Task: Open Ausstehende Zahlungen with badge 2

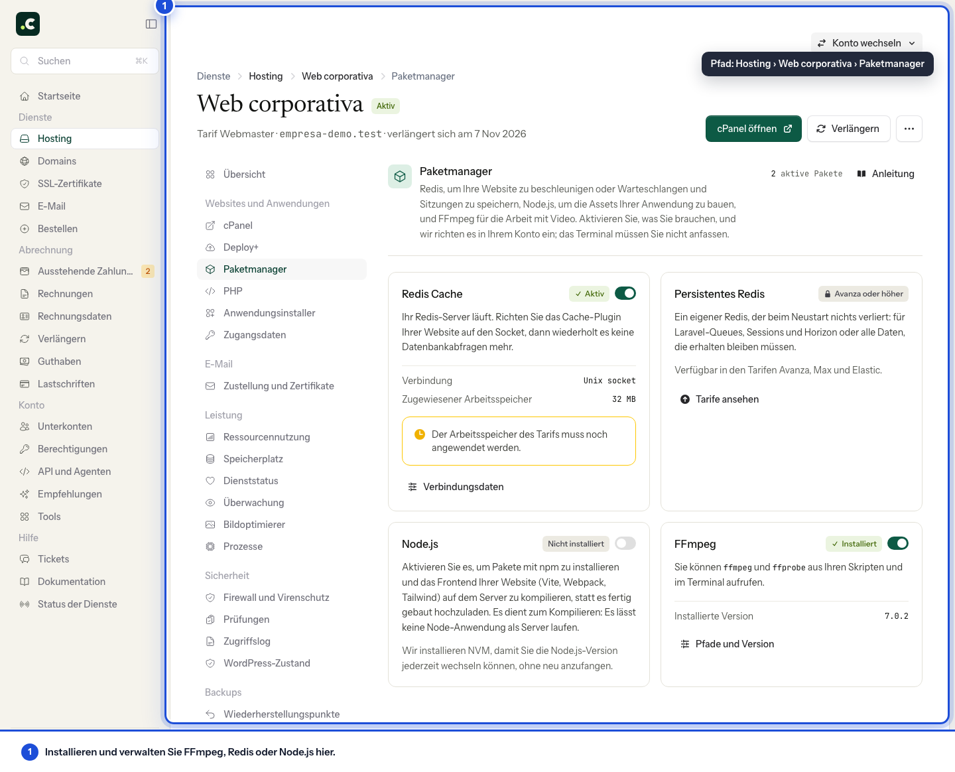Action: click(85, 271)
